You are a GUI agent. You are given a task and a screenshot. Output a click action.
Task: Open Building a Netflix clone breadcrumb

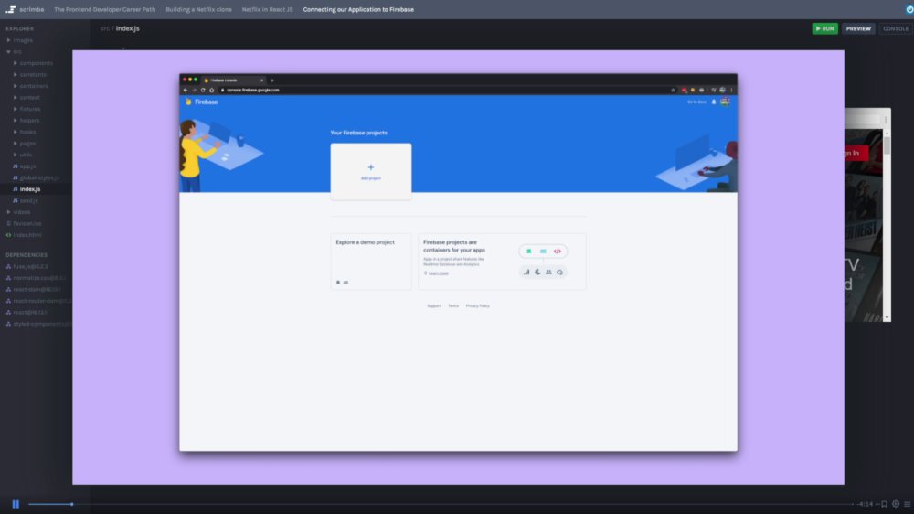pos(198,9)
